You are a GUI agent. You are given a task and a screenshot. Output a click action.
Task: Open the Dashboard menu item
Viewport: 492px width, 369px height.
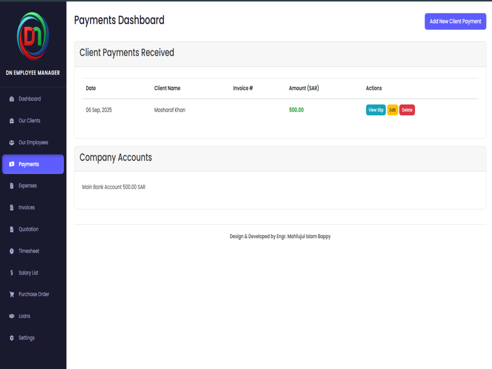pos(33,99)
